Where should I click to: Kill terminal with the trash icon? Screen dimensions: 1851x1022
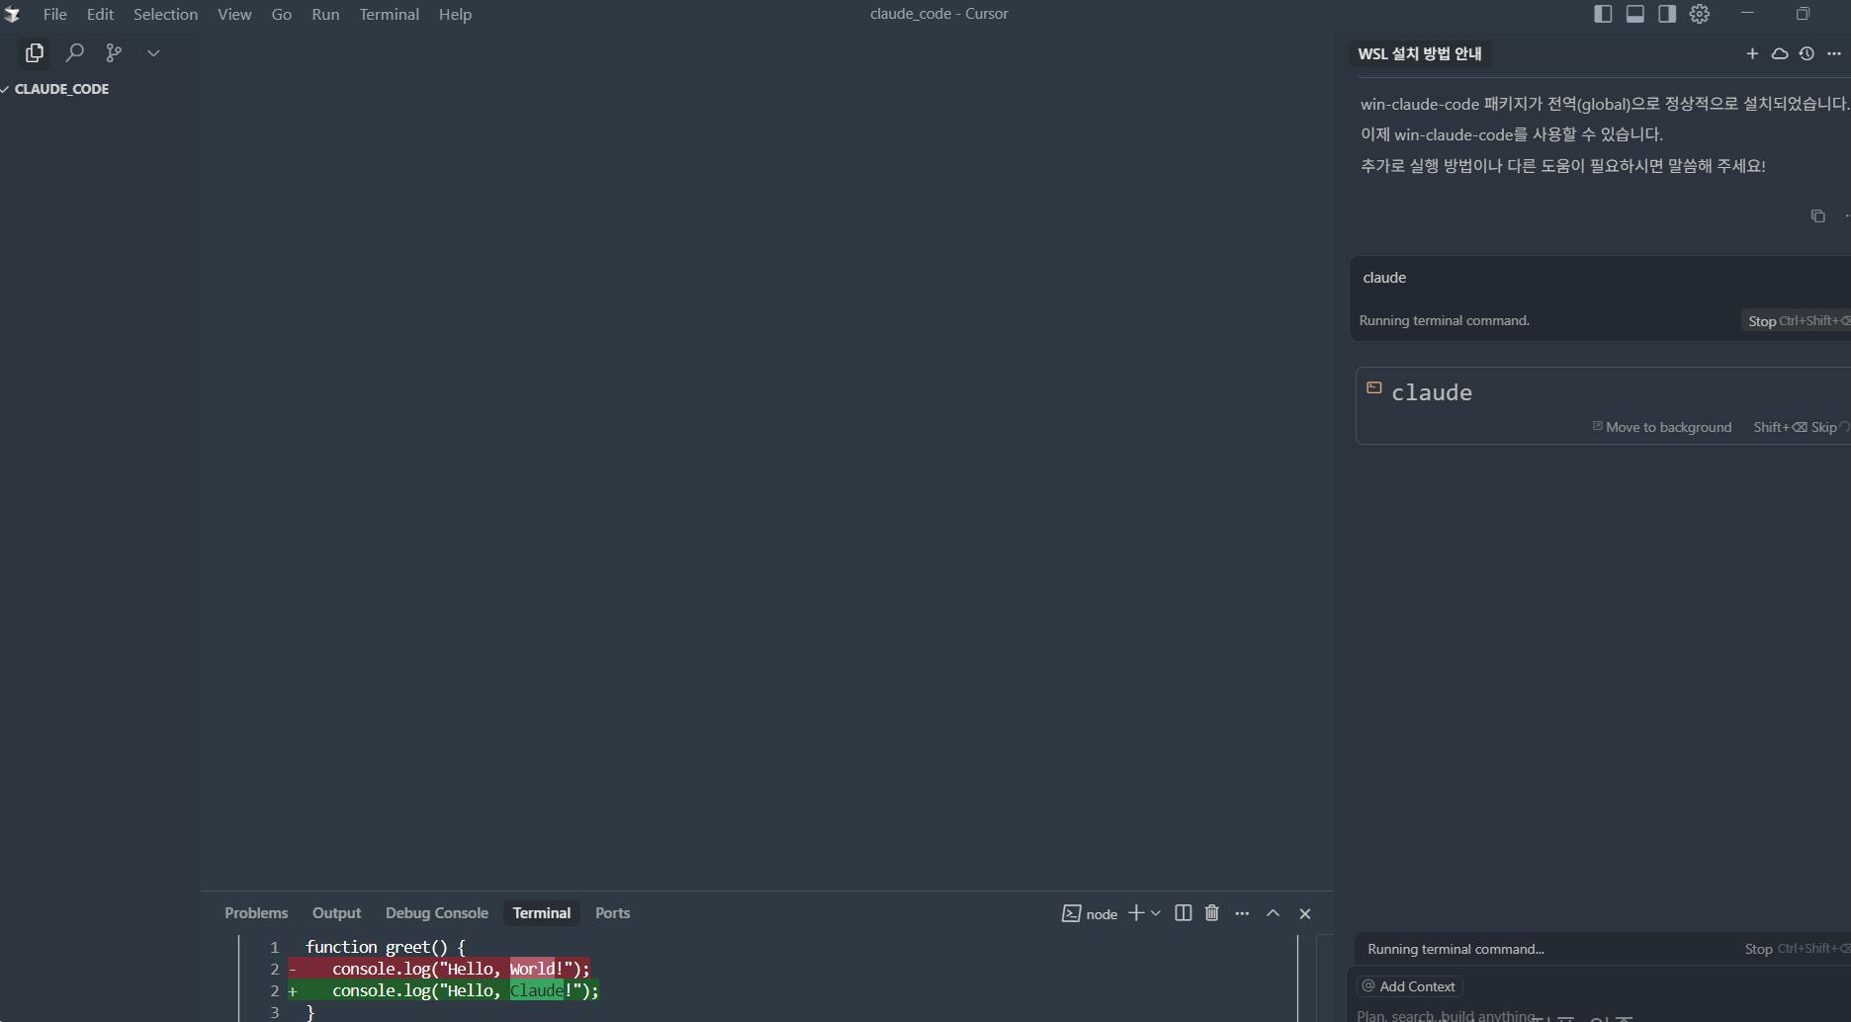click(x=1212, y=913)
